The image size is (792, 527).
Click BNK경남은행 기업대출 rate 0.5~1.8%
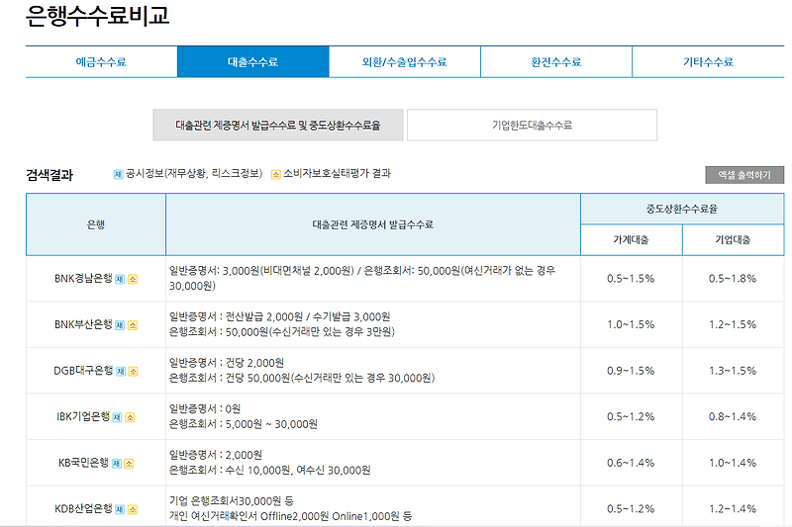point(733,279)
